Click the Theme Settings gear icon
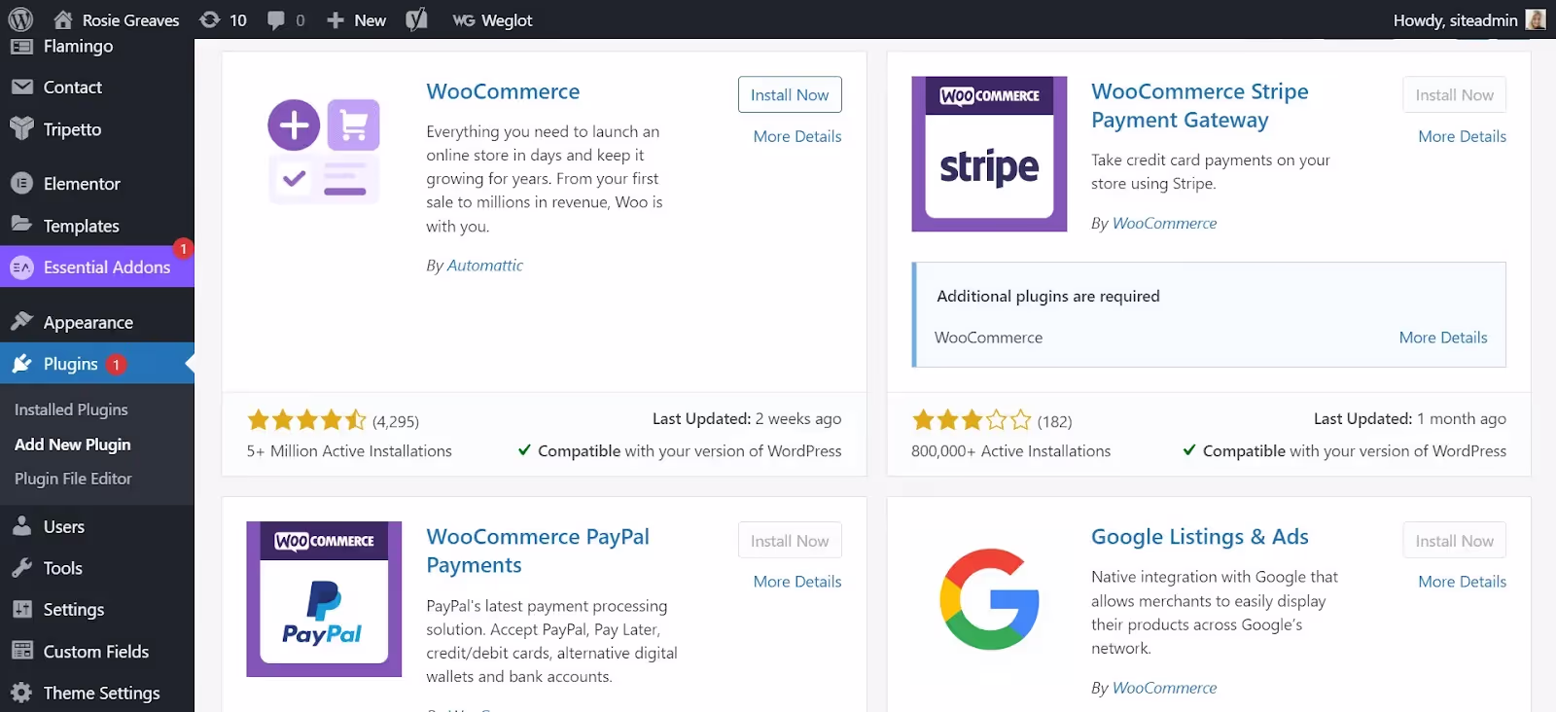Viewport: 1556px width, 712px height. (21, 693)
